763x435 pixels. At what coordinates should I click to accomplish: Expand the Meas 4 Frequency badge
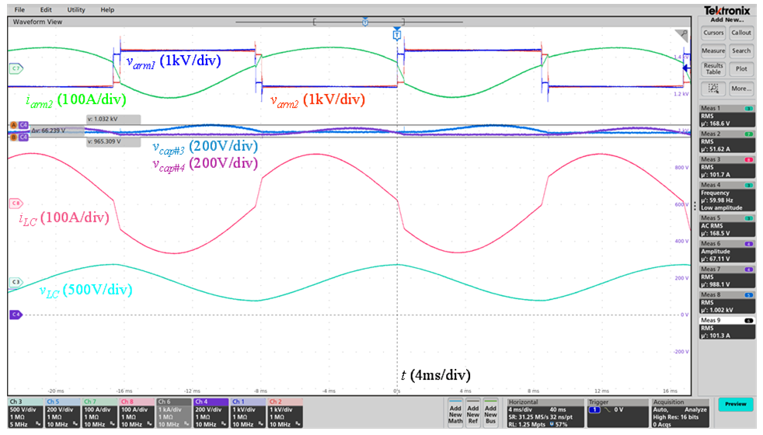[x=726, y=197]
